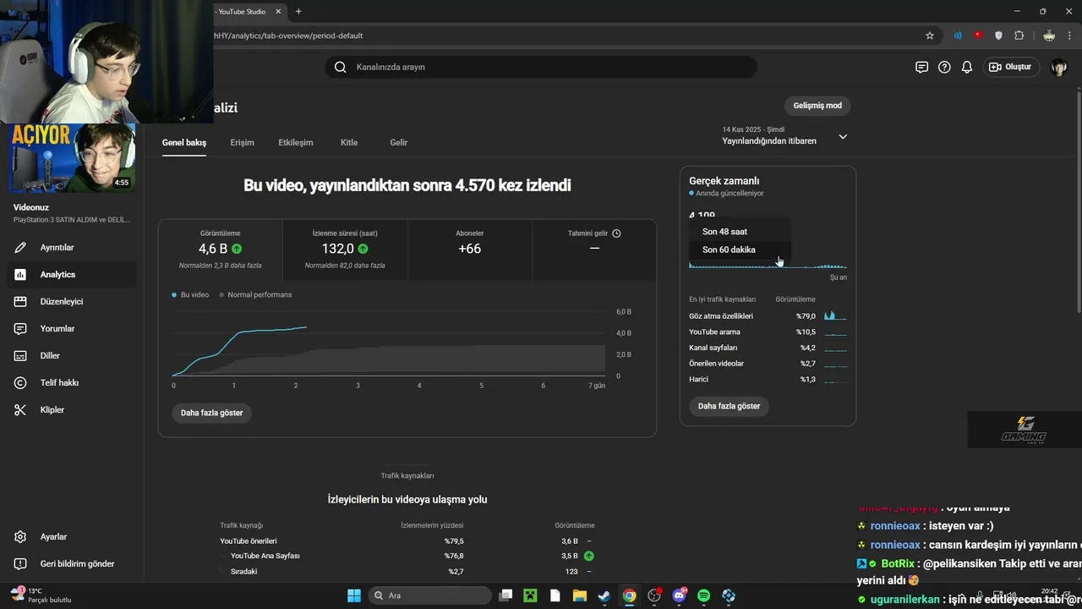Click the blue sound waves extension icon
Viewport: 1082px width, 609px height.
[x=958, y=36]
